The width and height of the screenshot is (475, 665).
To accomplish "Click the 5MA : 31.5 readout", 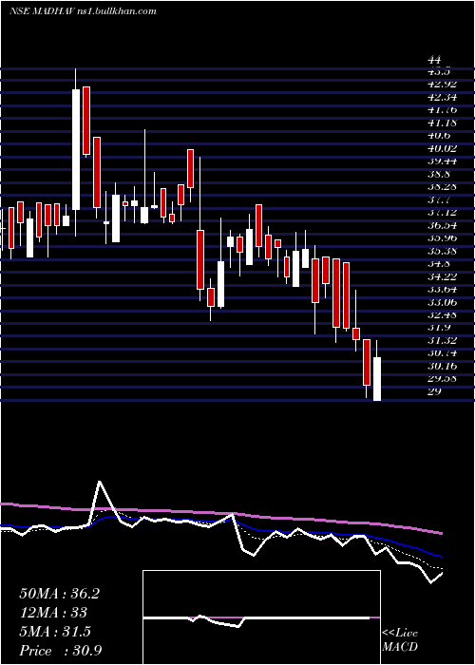I will [x=55, y=632].
